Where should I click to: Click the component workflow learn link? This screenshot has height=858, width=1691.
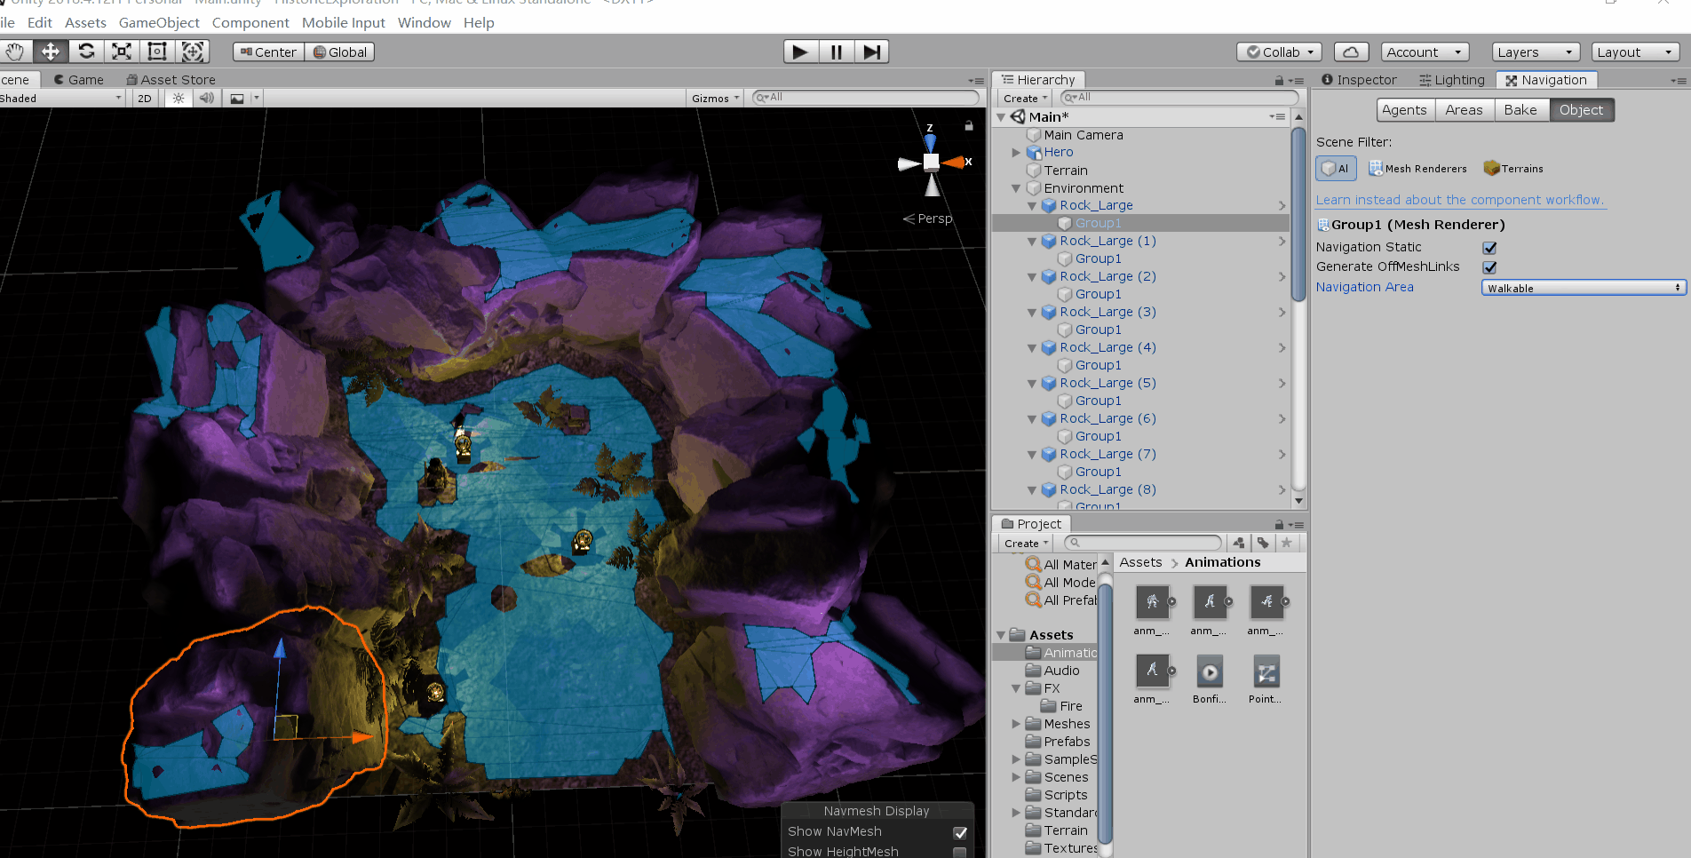1460,200
